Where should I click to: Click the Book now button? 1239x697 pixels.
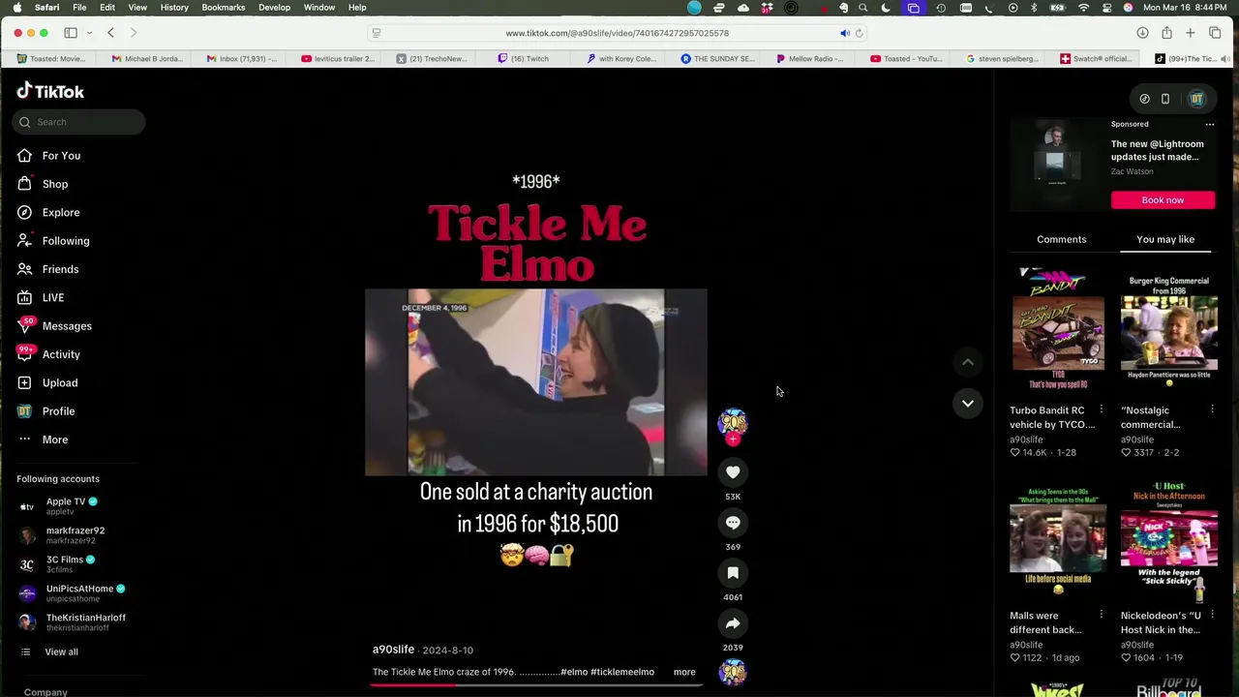coord(1163,200)
